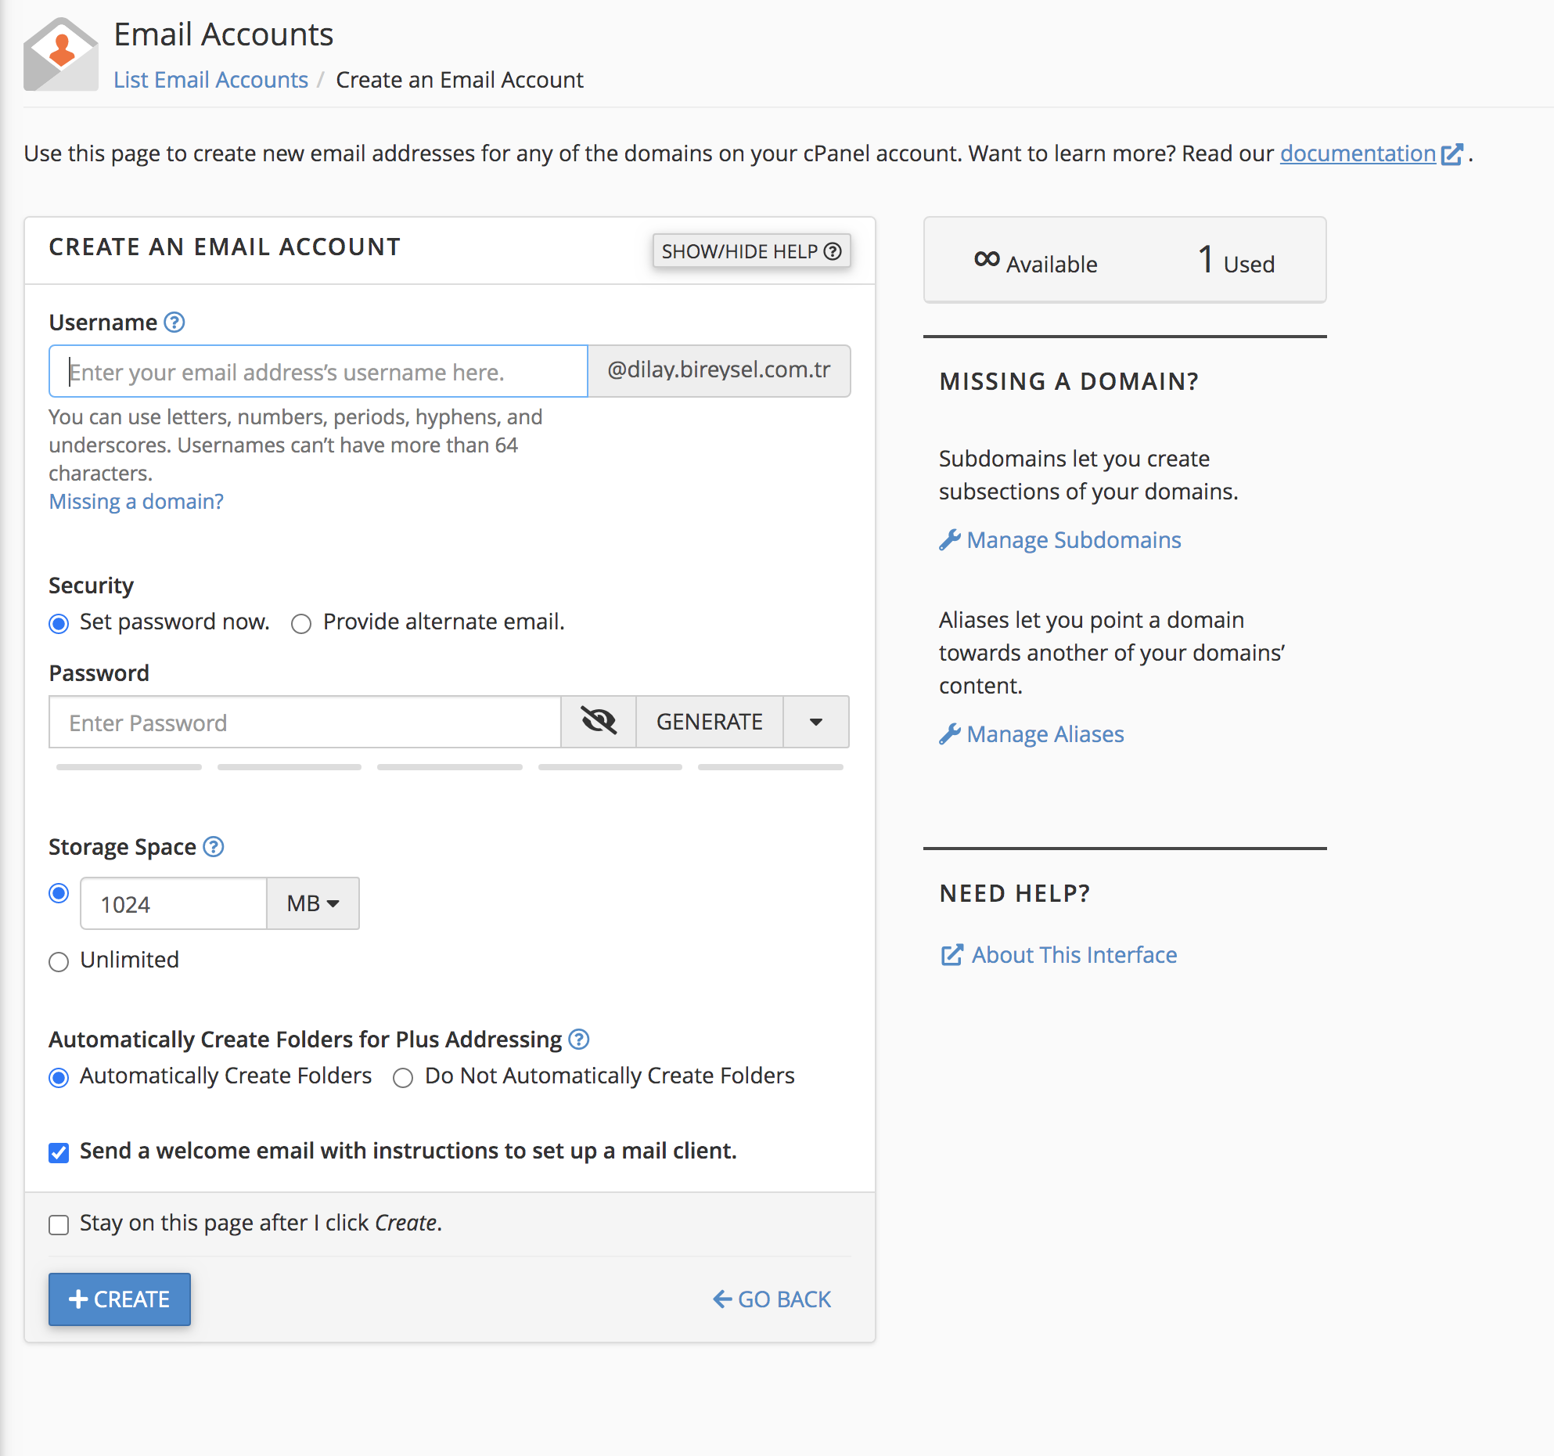Click the Email Accounts envelope logo icon
1554x1456 pixels.
tap(61, 54)
